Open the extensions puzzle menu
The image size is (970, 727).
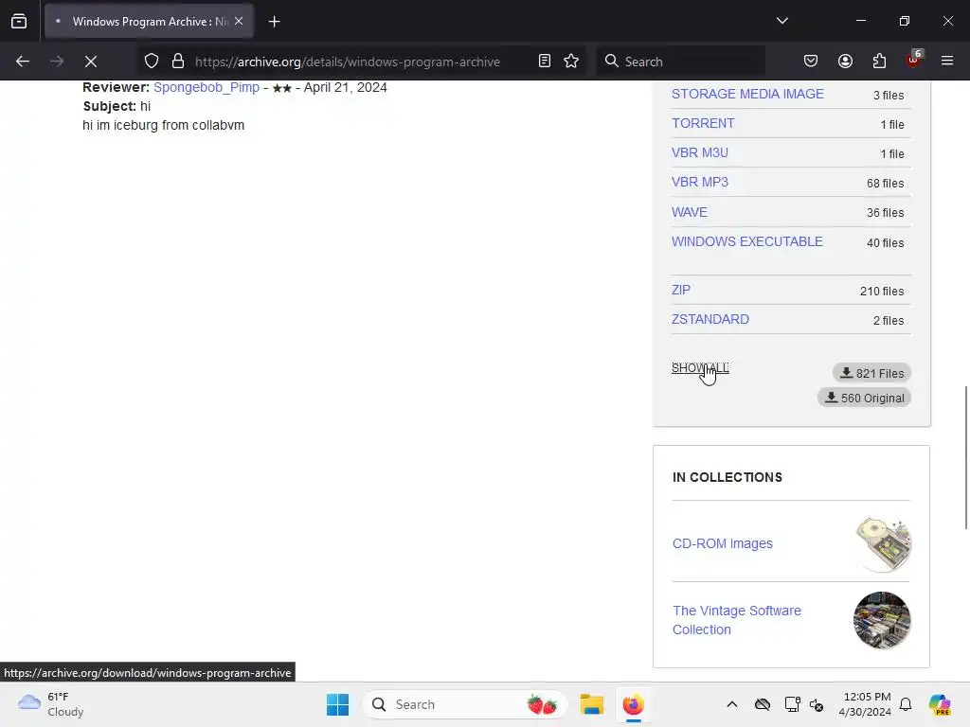click(879, 62)
